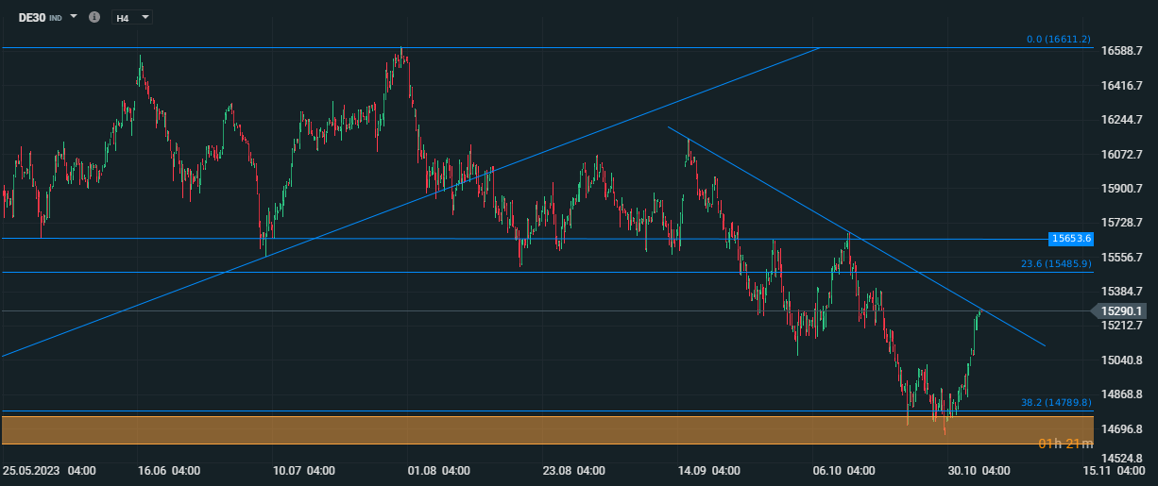The width and height of the screenshot is (1158, 486).
Task: Click the 15.11 04:00 time label
Action: point(1115,469)
